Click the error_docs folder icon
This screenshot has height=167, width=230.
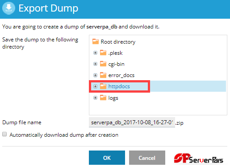click(x=103, y=75)
